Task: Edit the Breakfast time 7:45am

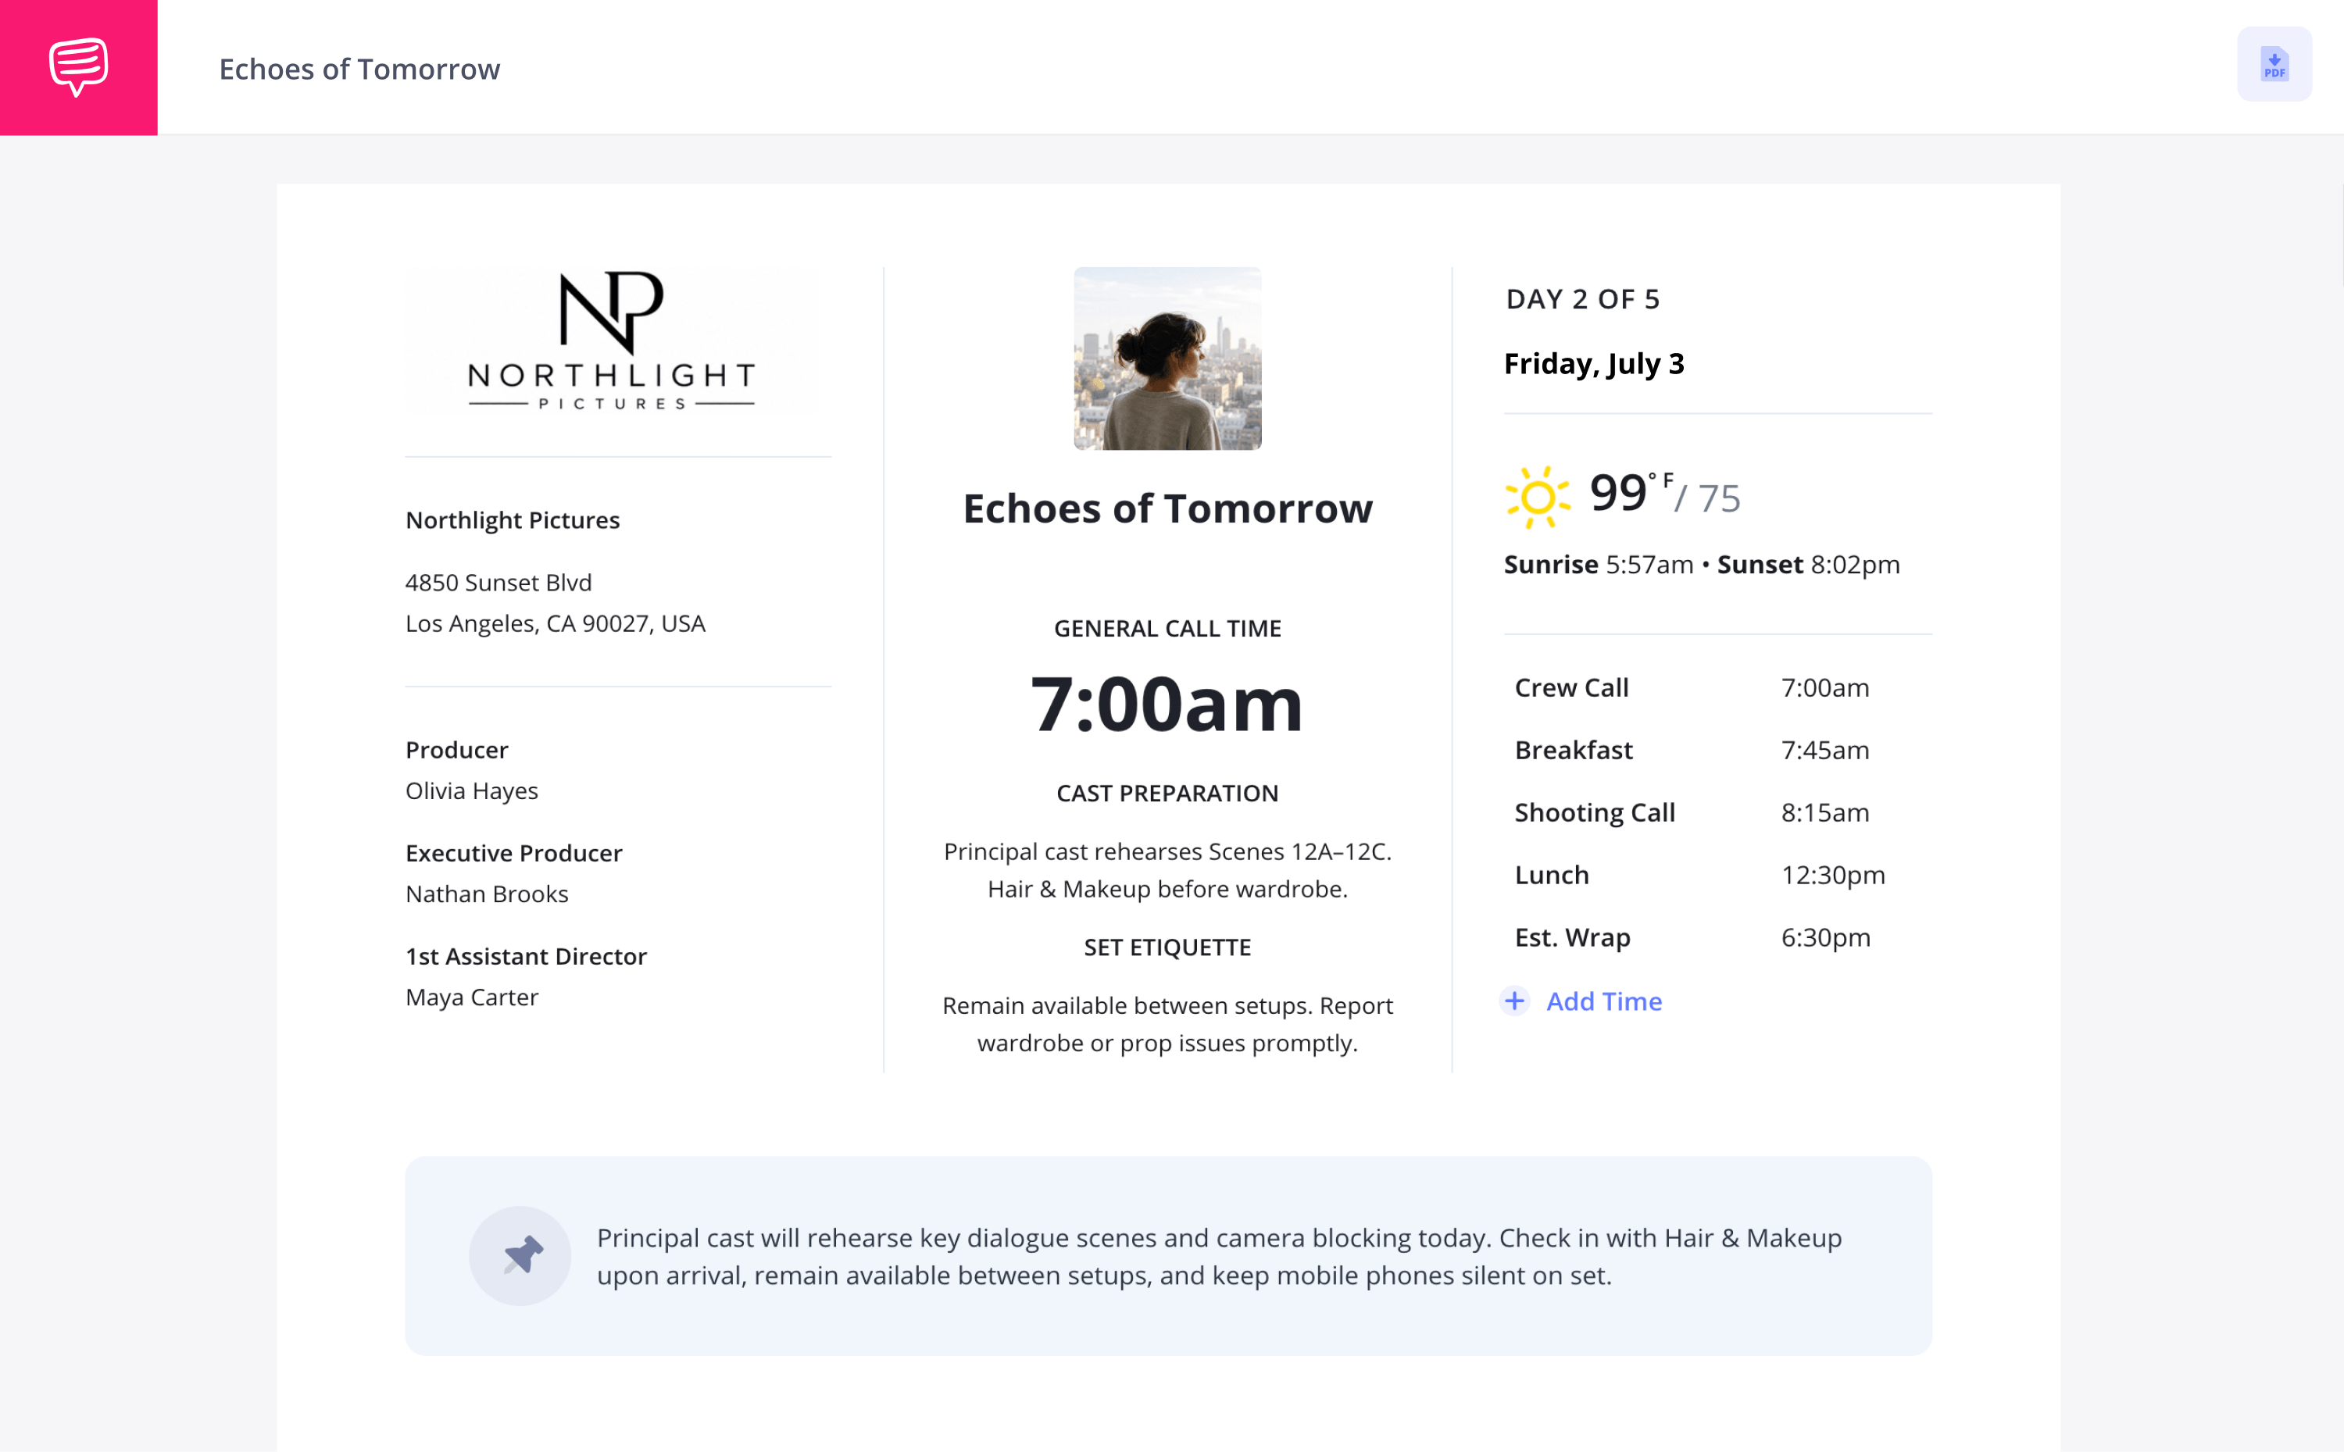Action: coord(1825,750)
